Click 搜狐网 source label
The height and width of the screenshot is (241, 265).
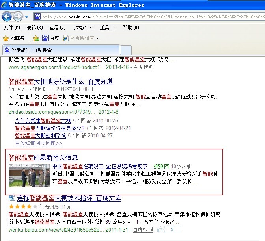coord(161,166)
